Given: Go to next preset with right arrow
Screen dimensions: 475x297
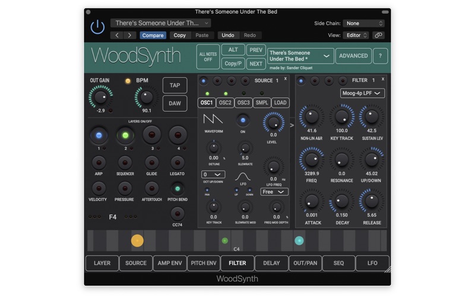Looking at the screenshot, I should 129,35.
